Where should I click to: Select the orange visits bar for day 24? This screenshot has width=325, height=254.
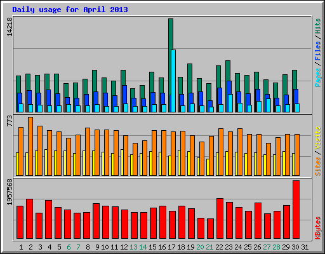pos(240,152)
